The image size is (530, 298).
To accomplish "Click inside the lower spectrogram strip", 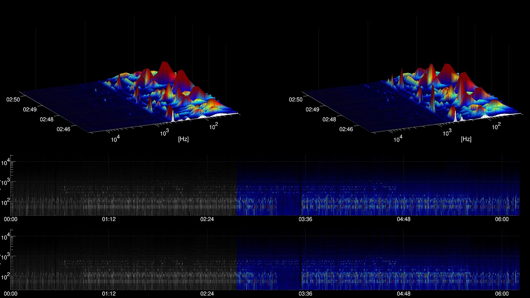I will click(x=265, y=260).
